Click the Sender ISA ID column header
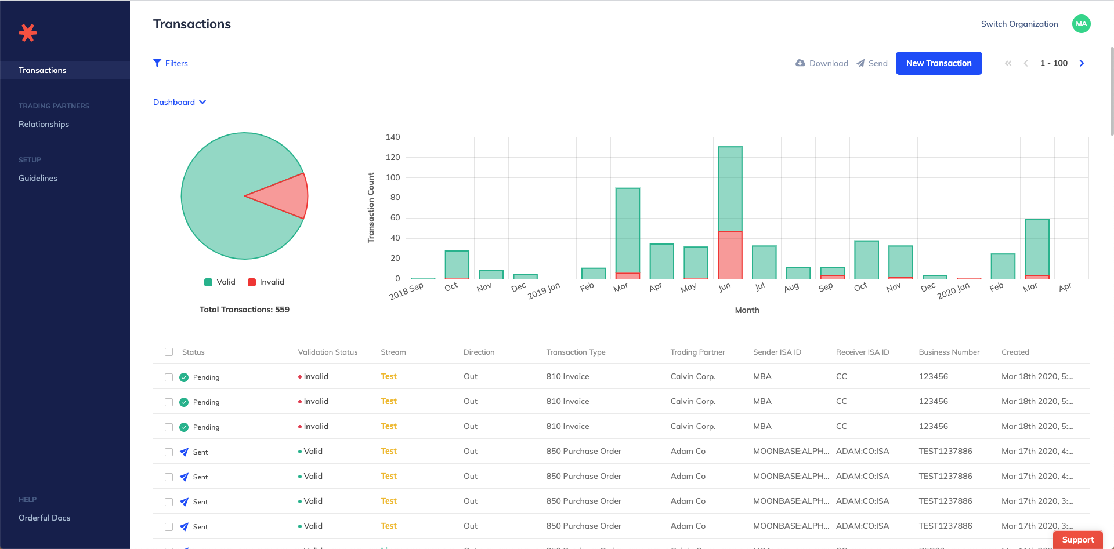This screenshot has height=549, width=1114. point(777,352)
